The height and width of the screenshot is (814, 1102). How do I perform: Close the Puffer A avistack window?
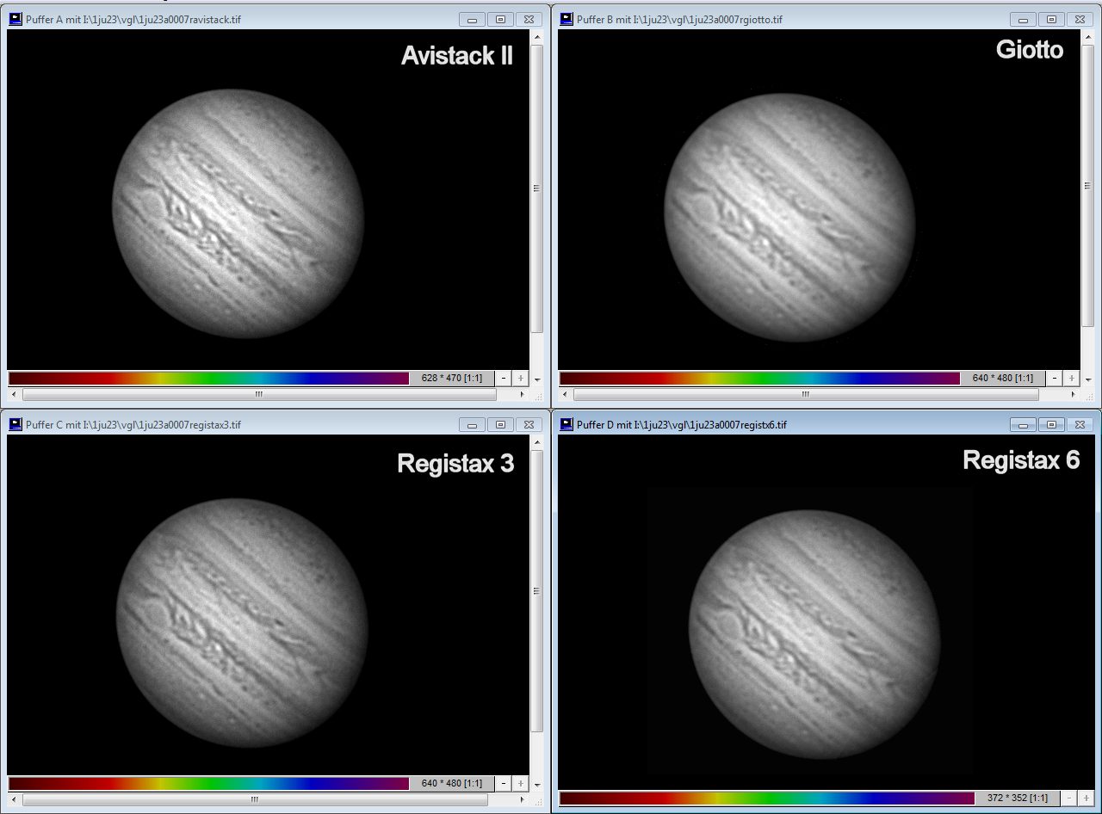coord(529,19)
